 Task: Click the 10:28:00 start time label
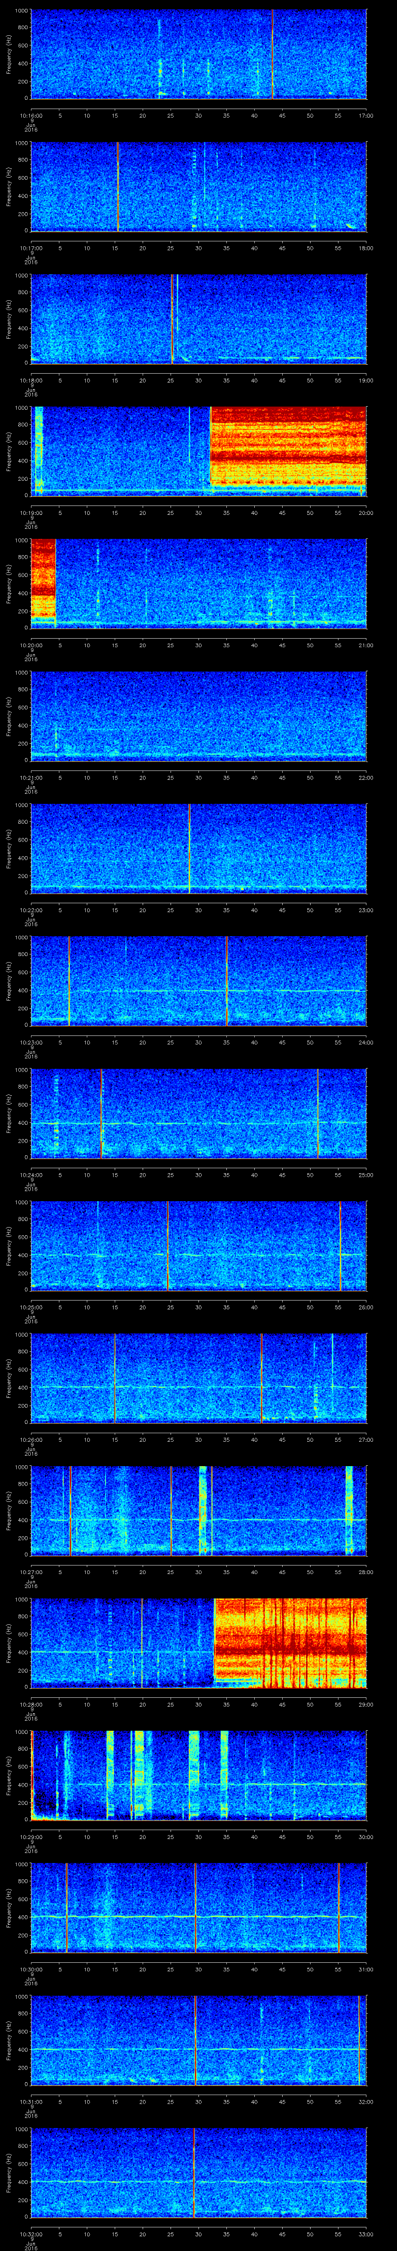pyautogui.click(x=31, y=1704)
